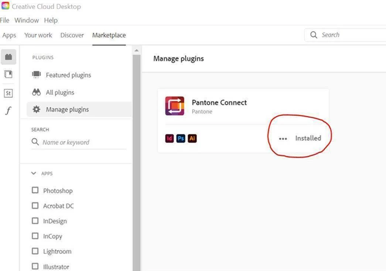This screenshot has width=386, height=271.
Task: Open the plugins puzzle-piece sidebar icon
Action: [8, 57]
